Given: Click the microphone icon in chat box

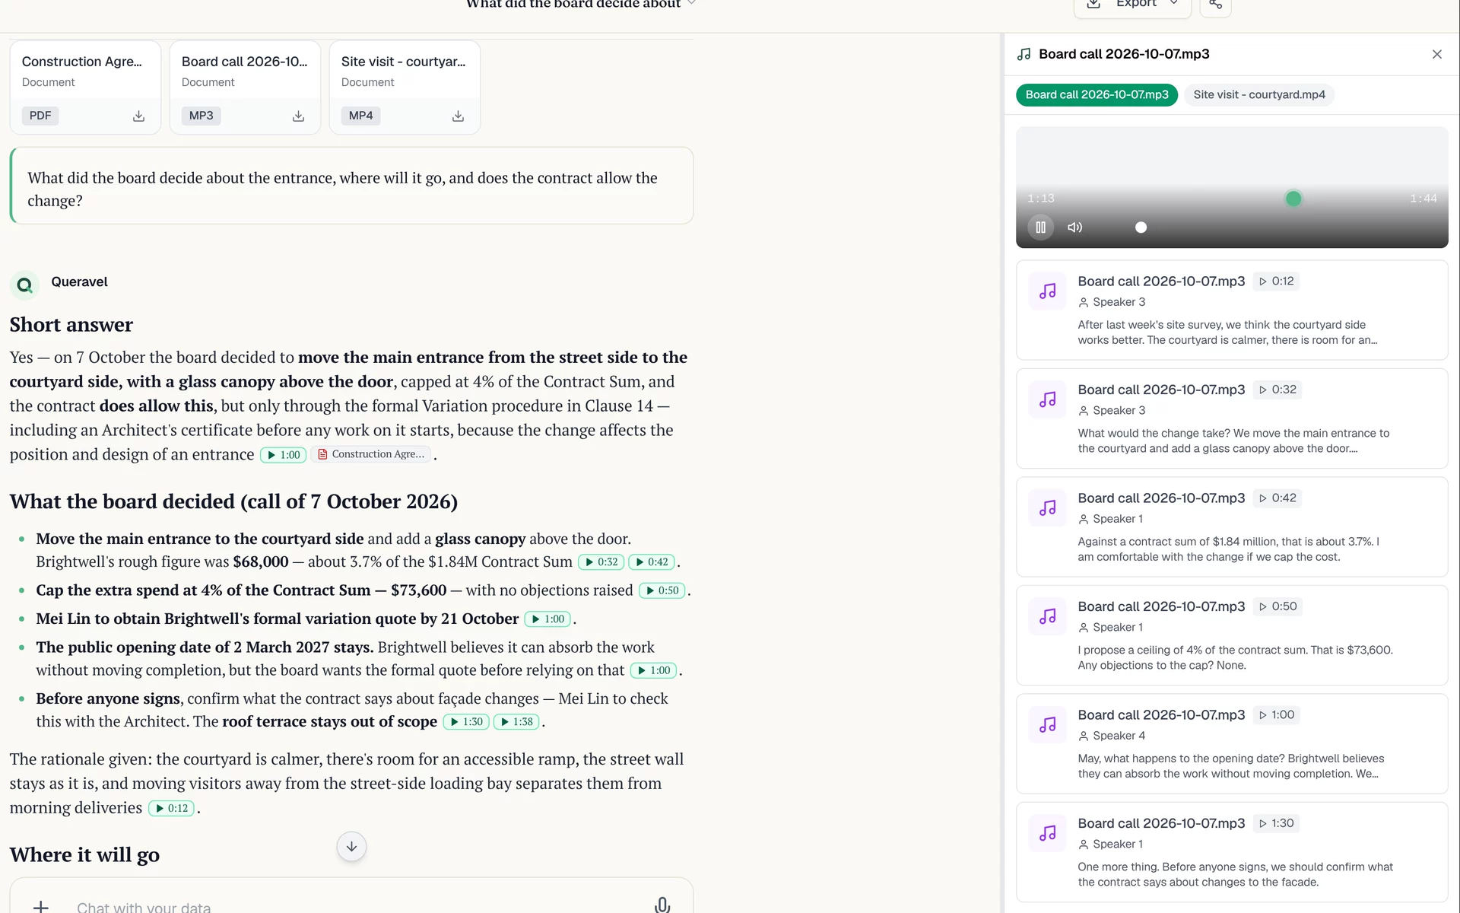Looking at the screenshot, I should [662, 905].
